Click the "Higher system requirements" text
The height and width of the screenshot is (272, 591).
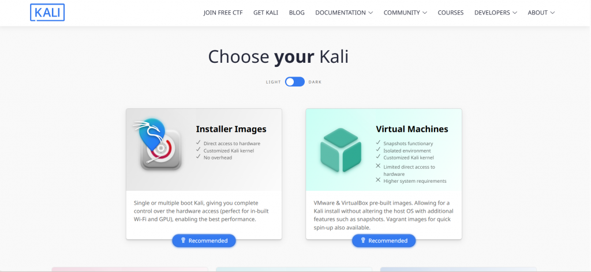415,181
